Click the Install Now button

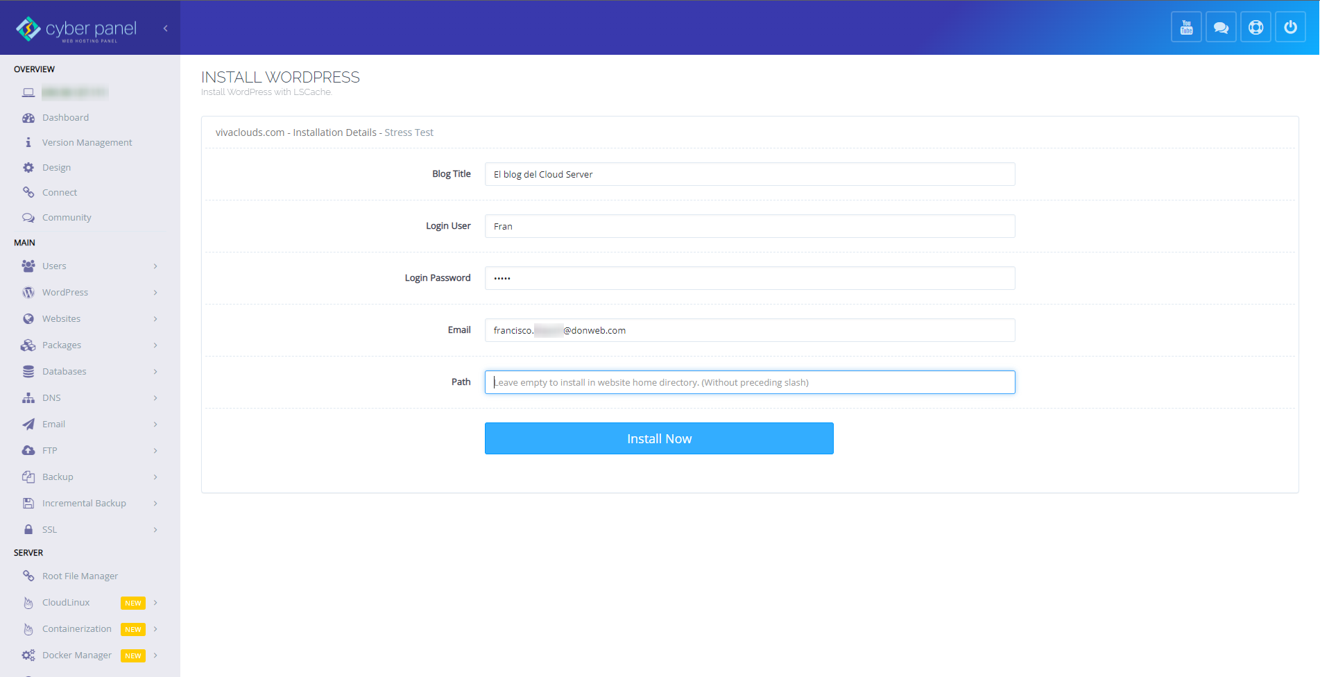pos(659,438)
